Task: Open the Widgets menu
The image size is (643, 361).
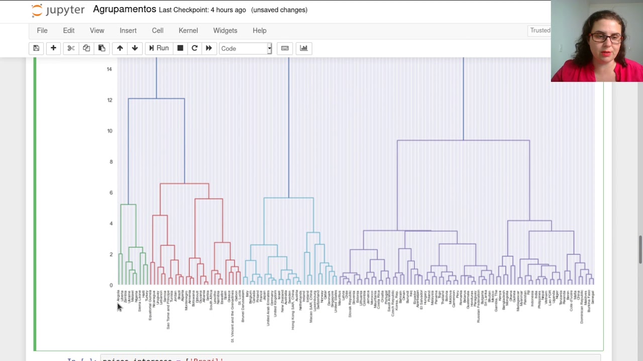Action: click(225, 31)
